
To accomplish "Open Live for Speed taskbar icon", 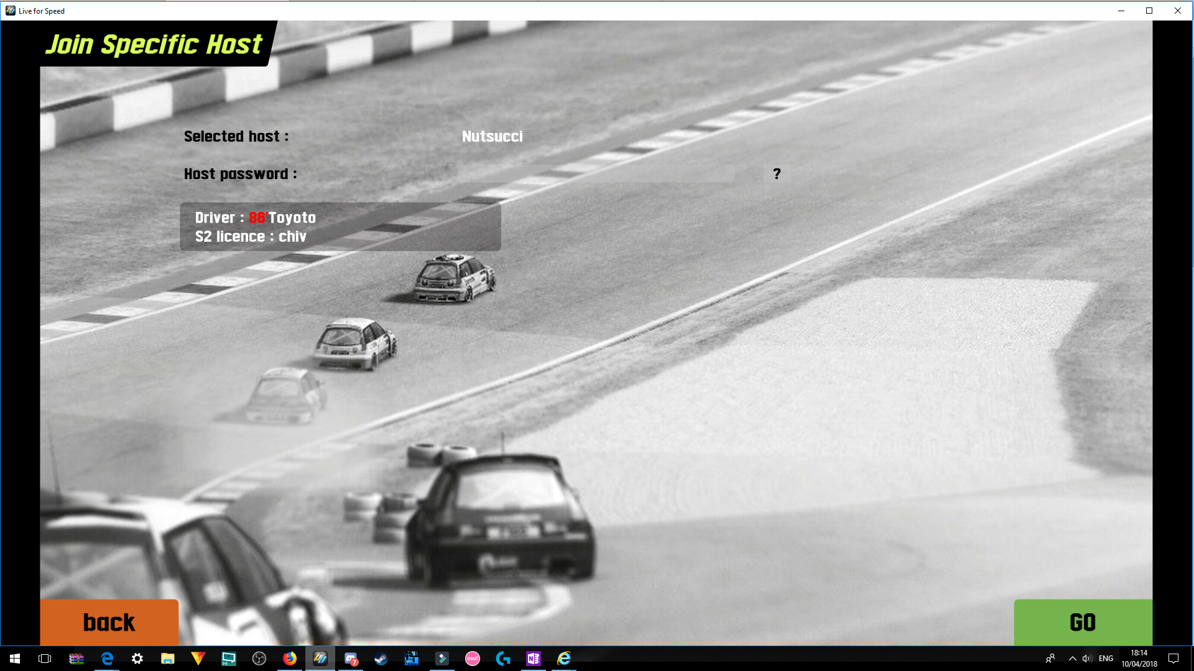I will pos(320,659).
